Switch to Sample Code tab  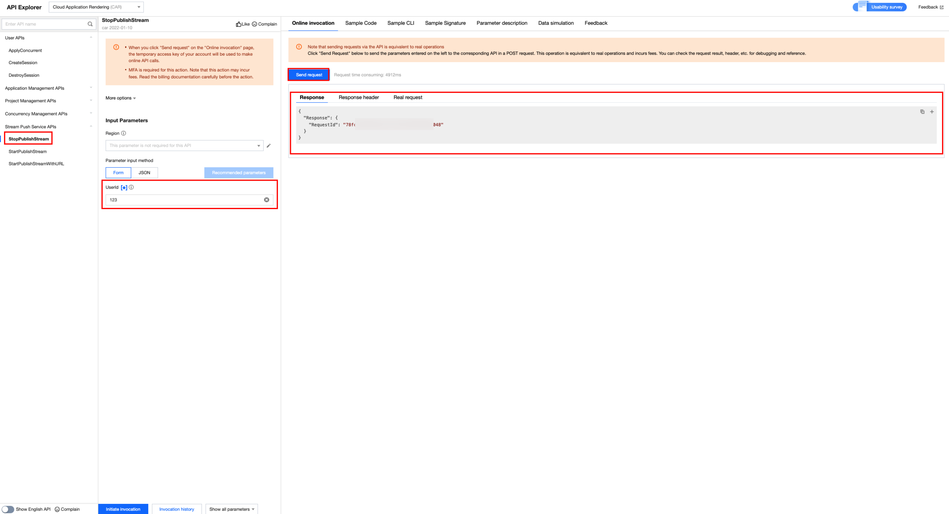click(361, 23)
